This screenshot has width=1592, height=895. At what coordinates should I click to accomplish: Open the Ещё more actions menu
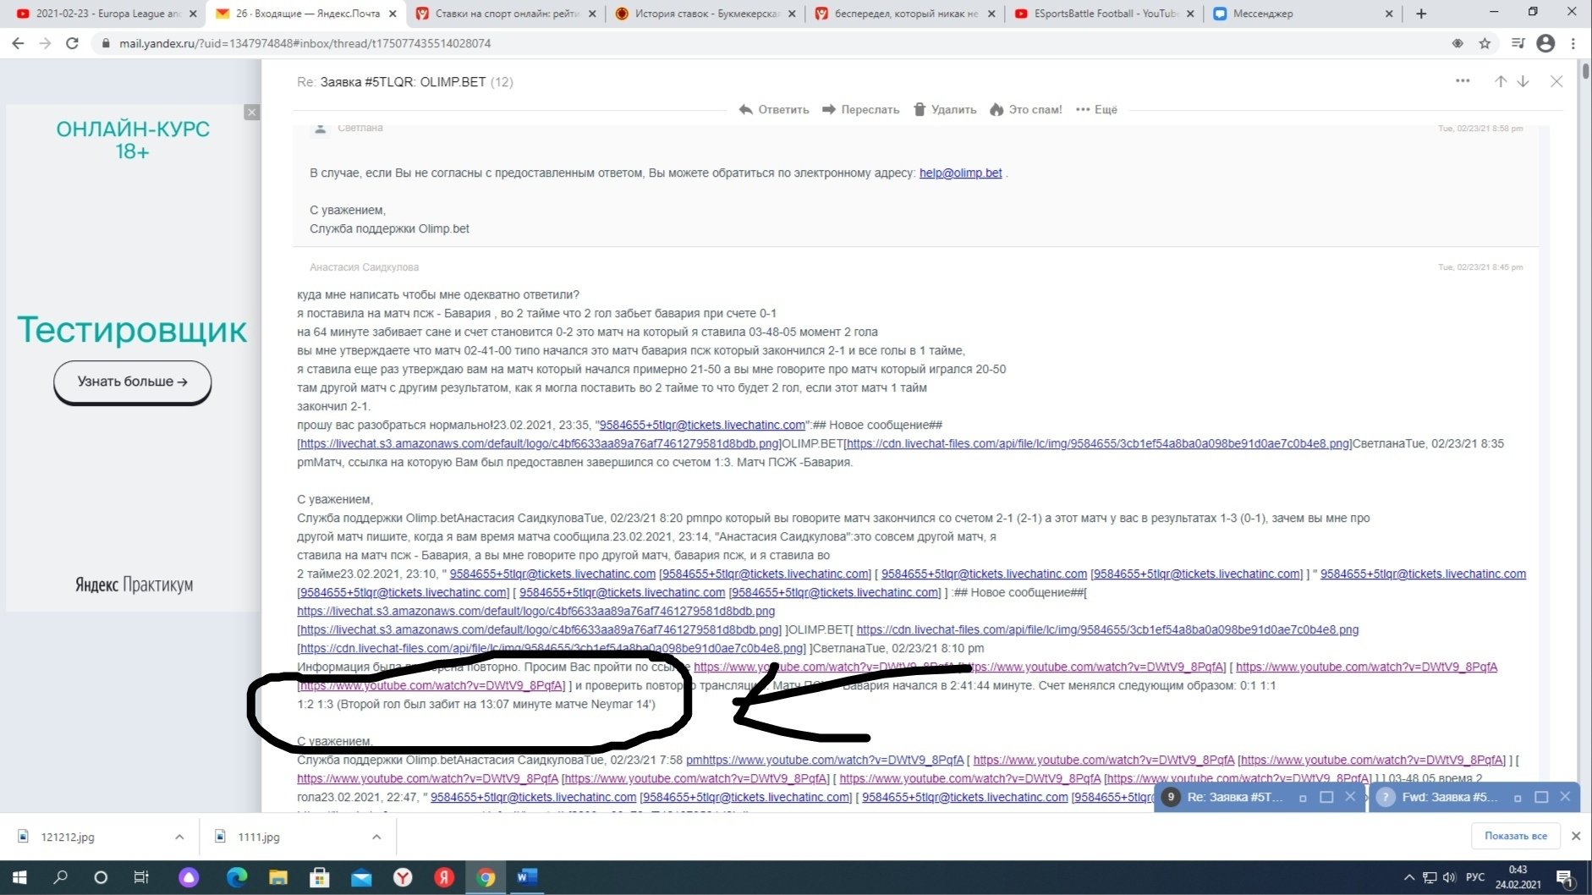[x=1096, y=109]
